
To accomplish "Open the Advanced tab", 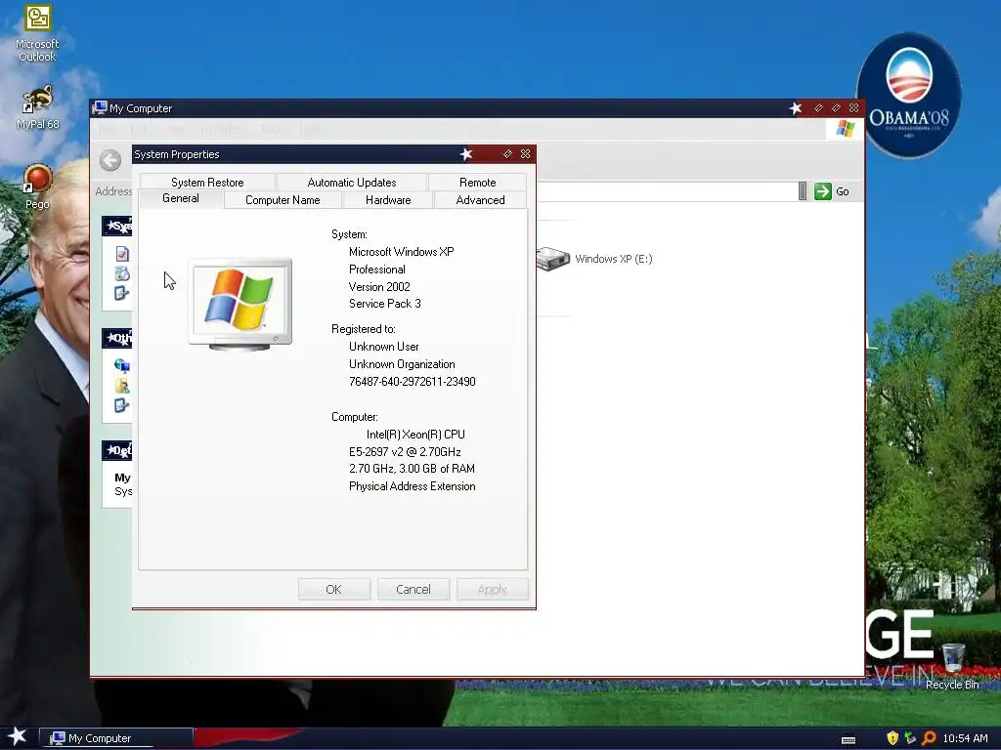I will coord(480,199).
